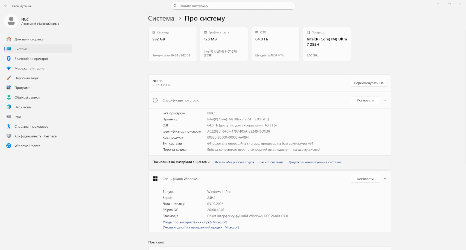
Task: Click the vertical scrollbar thumb
Action: 465,96
